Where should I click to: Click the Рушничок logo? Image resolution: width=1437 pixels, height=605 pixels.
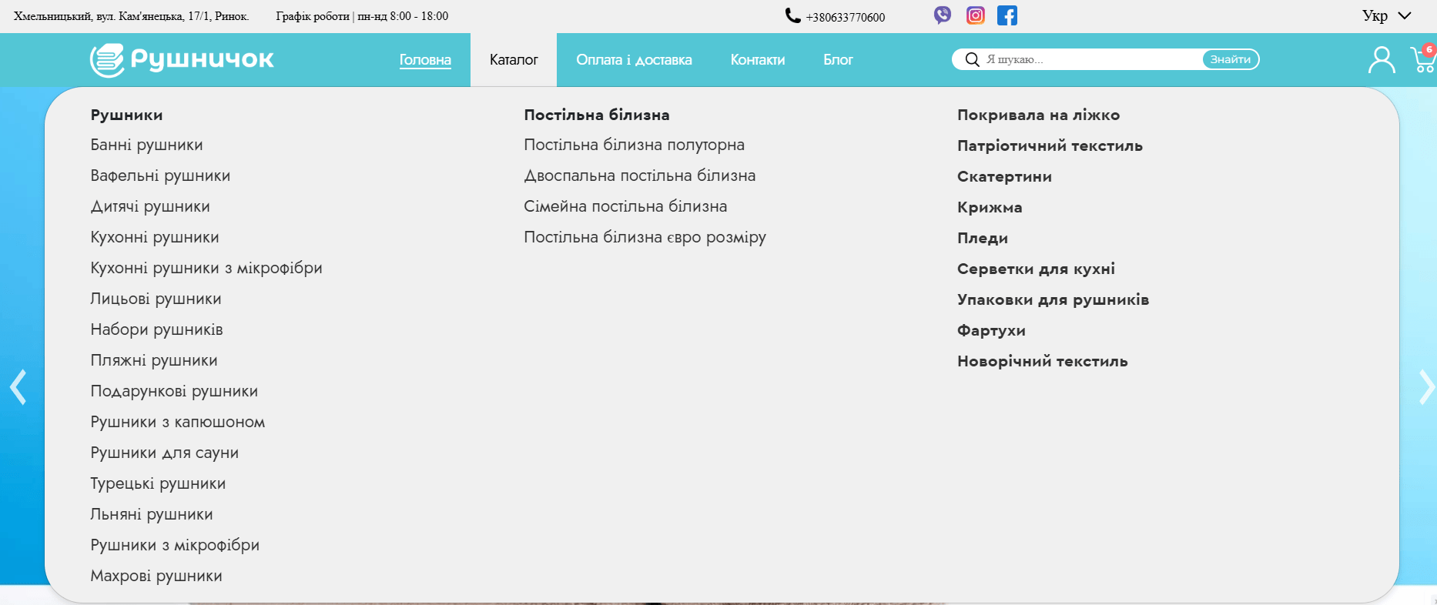(x=182, y=59)
